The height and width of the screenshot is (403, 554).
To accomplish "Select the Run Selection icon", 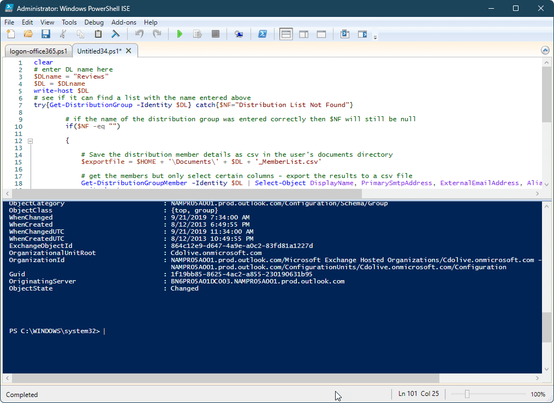I will [x=198, y=34].
